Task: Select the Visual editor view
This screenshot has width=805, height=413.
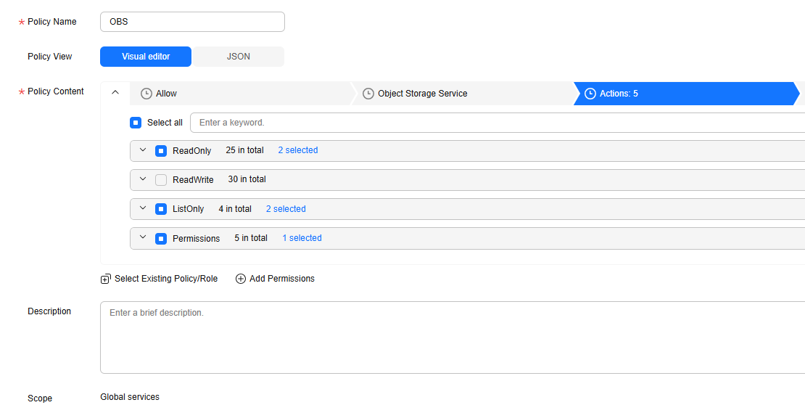Action: click(x=146, y=57)
